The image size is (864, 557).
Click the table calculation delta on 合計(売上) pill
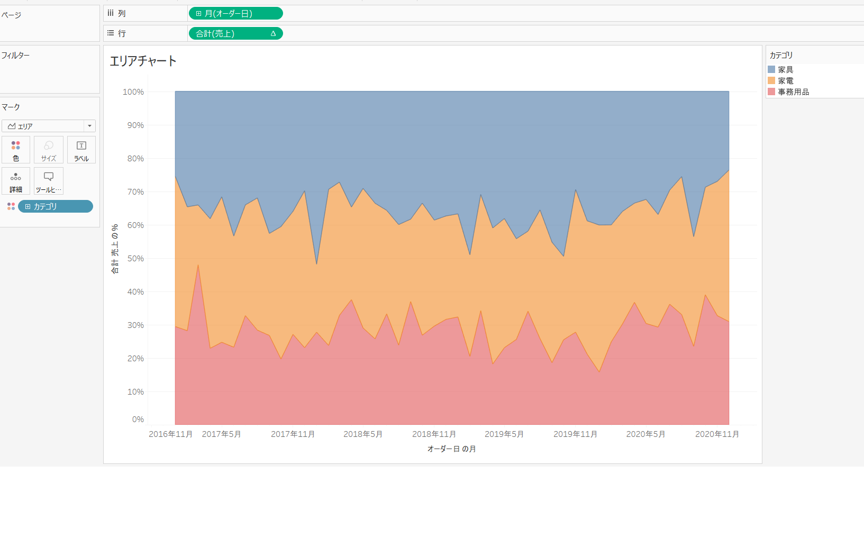coord(273,33)
